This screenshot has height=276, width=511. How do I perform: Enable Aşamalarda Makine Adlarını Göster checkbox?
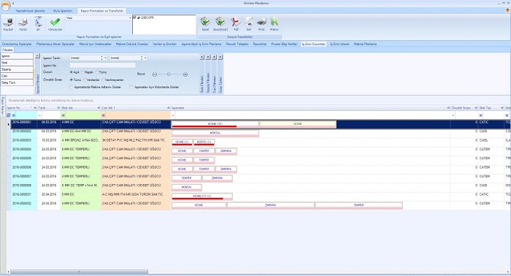point(72,88)
